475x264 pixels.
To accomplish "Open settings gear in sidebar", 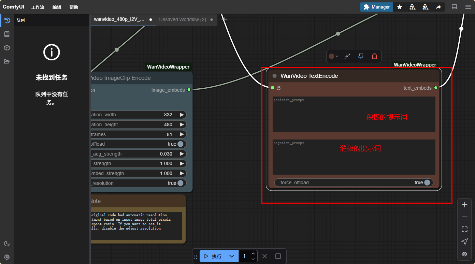I will point(7,257).
